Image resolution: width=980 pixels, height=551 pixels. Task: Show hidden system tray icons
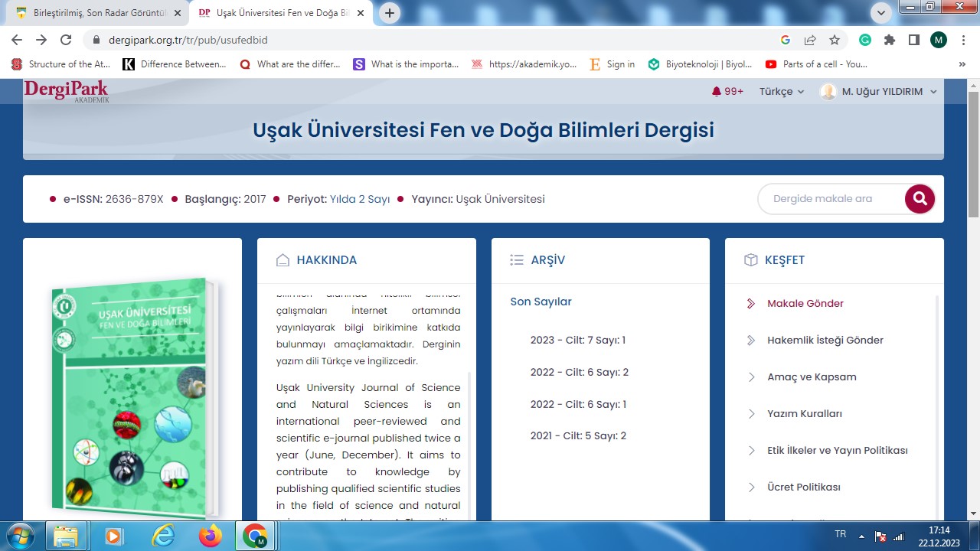click(x=862, y=536)
